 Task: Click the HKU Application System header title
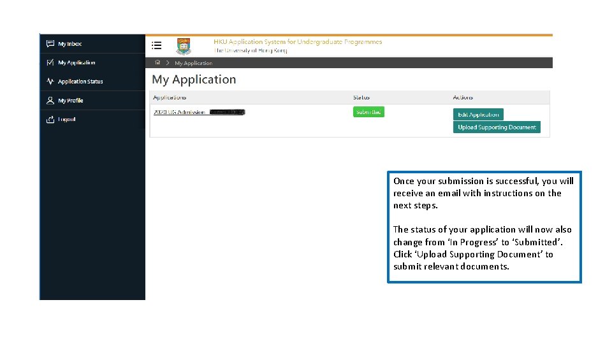coord(298,42)
